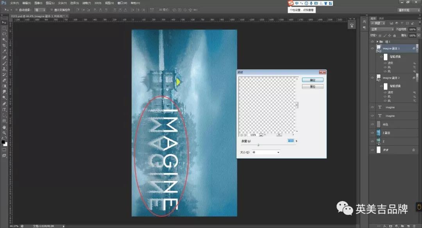Click 确定 button in ripple dialog
Viewport: 422px width, 228px height.
click(313, 80)
